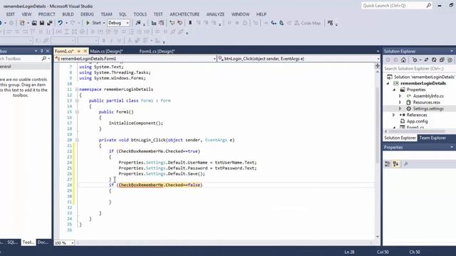This screenshot has height=256, width=456.
Task: Click the Sync with Active Document icon
Action: [426, 60]
